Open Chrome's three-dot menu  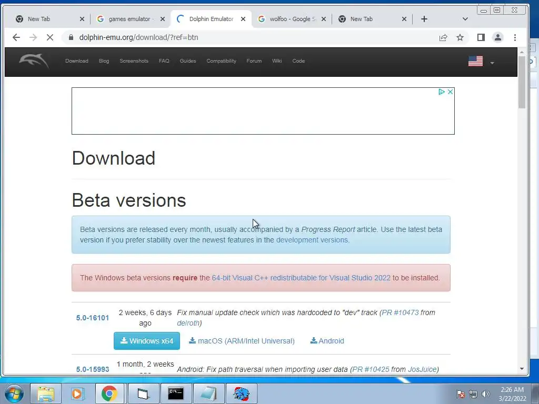pyautogui.click(x=515, y=37)
